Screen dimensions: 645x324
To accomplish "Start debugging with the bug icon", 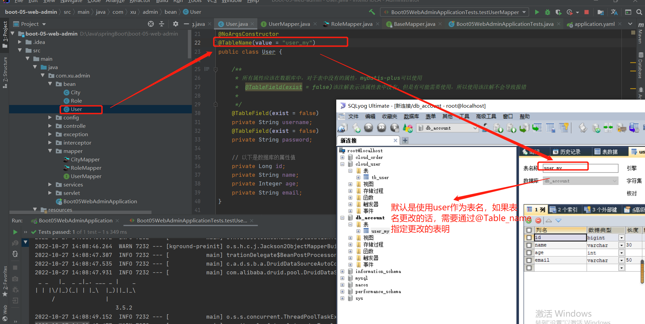I will point(548,12).
